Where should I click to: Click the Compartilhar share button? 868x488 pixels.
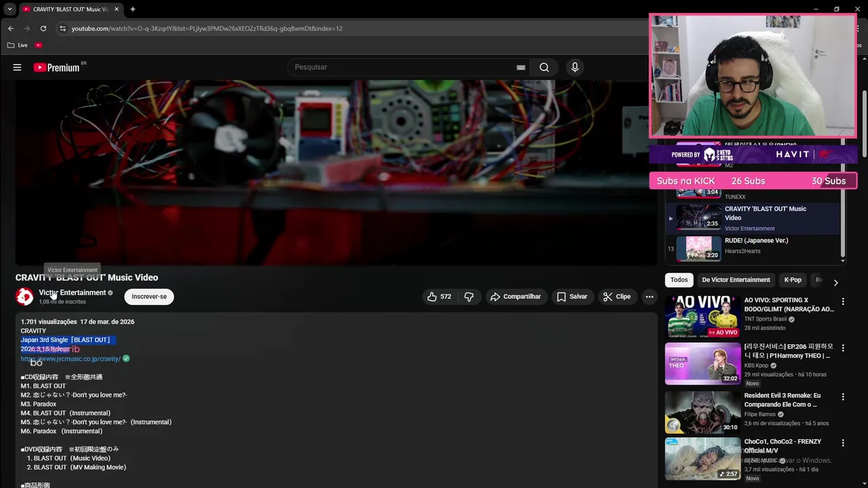515,297
